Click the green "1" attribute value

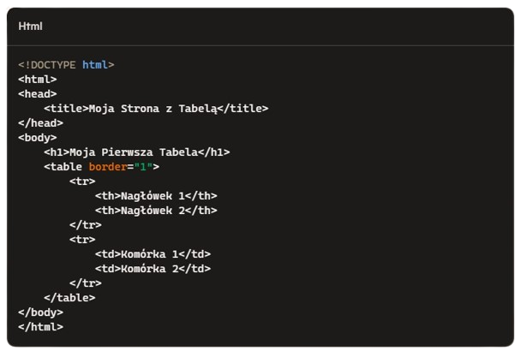[143, 167]
